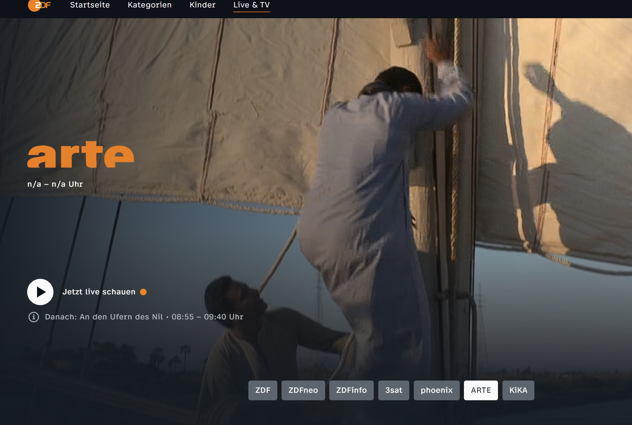Viewport: 632px width, 425px height.
Task: Select the Live & TV tab
Action: 251,5
